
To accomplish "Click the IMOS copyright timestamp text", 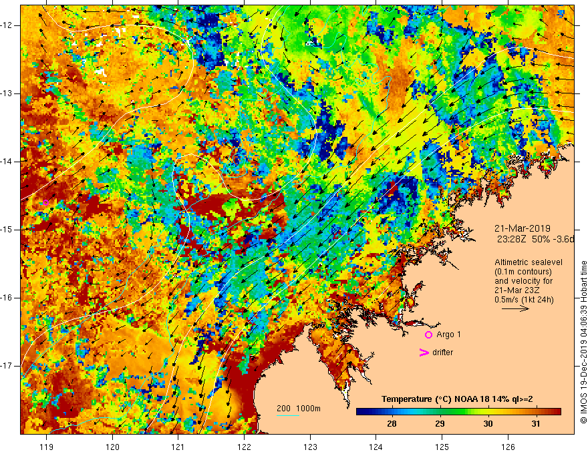I will click(583, 342).
